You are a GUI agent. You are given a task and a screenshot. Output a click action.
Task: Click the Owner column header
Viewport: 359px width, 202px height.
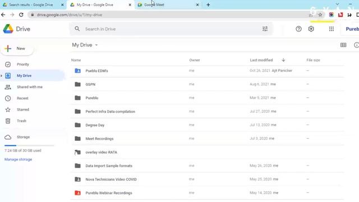[x=195, y=60]
